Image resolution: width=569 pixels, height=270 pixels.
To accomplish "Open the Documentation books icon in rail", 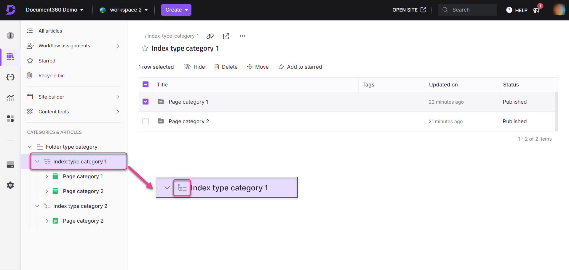I will (10, 57).
